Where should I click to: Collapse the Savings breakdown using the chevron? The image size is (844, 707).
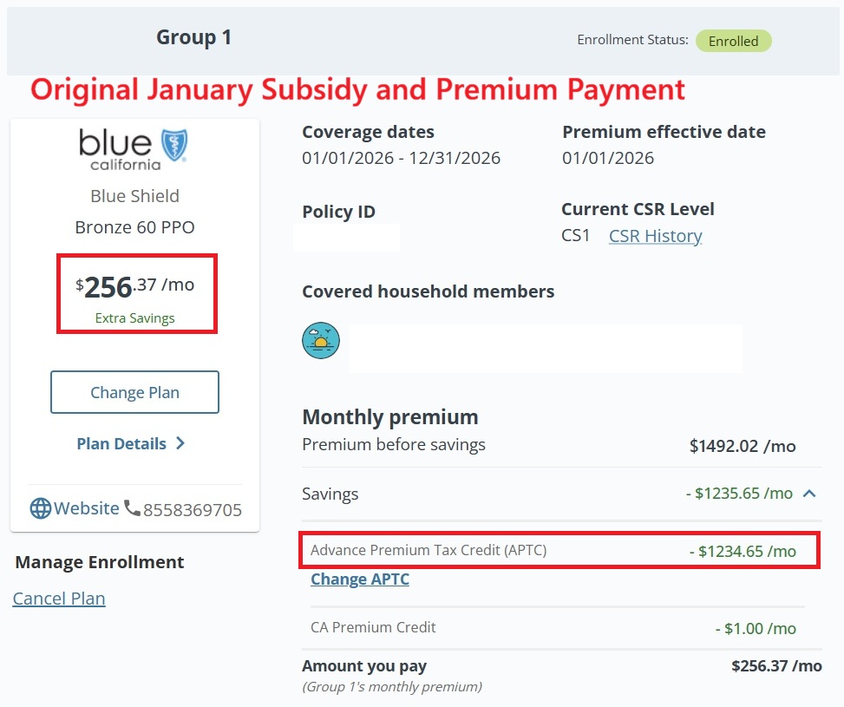tap(808, 493)
